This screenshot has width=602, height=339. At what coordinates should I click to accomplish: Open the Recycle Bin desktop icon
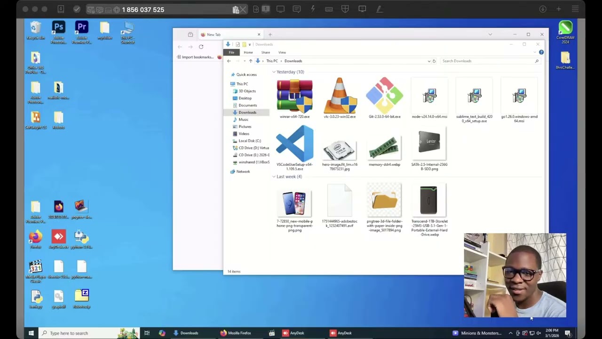coord(36,31)
